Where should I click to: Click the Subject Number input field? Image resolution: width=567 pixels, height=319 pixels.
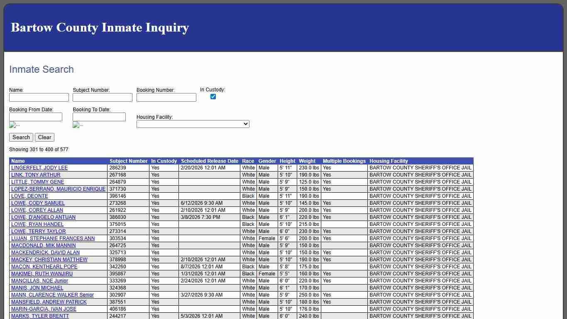click(x=102, y=97)
